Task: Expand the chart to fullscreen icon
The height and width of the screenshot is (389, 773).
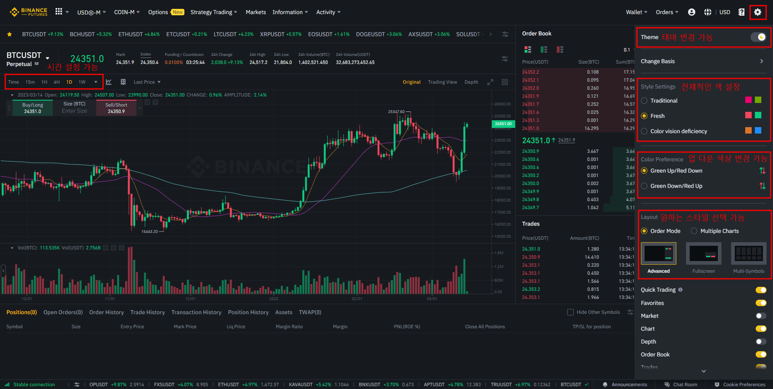Action: point(490,82)
